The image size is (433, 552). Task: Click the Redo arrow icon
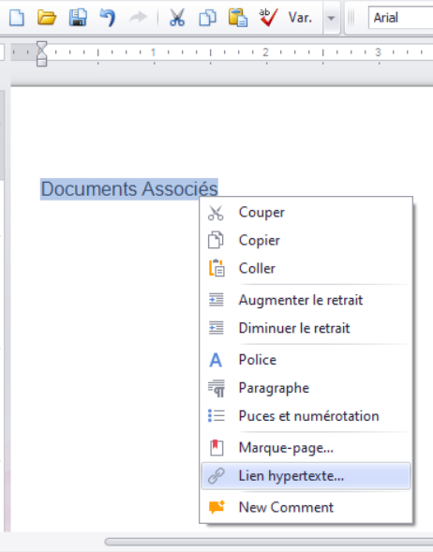pyautogui.click(x=138, y=17)
